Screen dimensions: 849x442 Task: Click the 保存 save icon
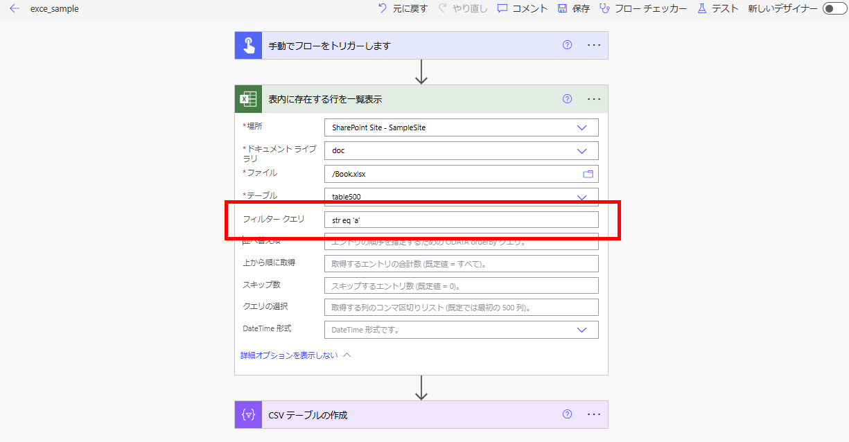click(x=561, y=9)
